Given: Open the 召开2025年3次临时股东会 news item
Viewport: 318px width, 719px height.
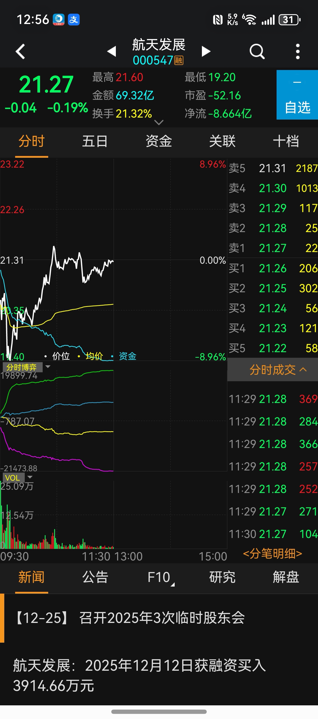Looking at the screenshot, I should [159, 618].
